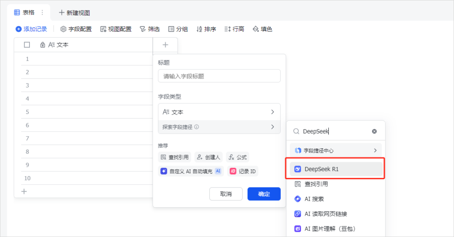
Task: Open 填色 fill color picker
Action: point(262,29)
